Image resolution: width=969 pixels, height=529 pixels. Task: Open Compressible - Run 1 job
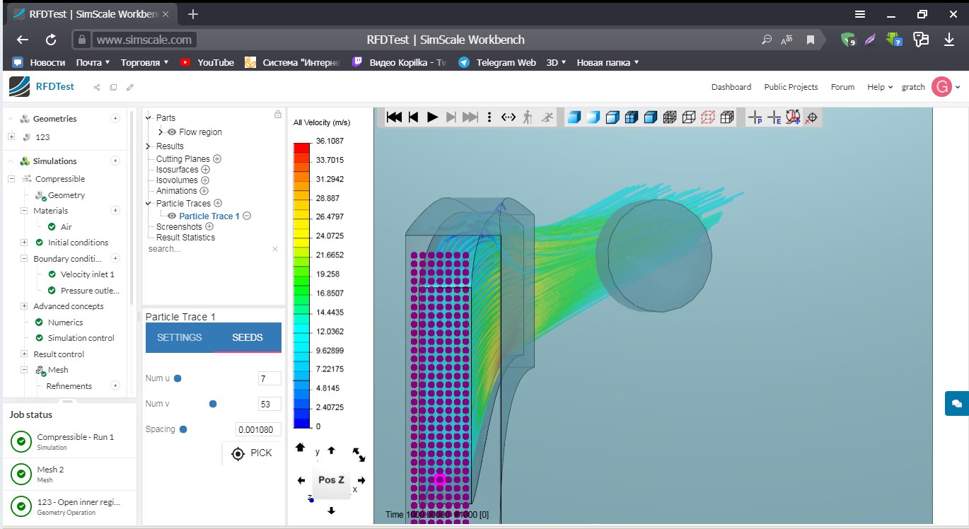click(x=69, y=442)
